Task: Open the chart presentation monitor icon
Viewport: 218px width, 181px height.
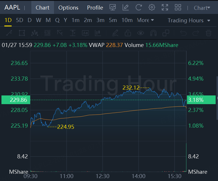Action: (113, 8)
